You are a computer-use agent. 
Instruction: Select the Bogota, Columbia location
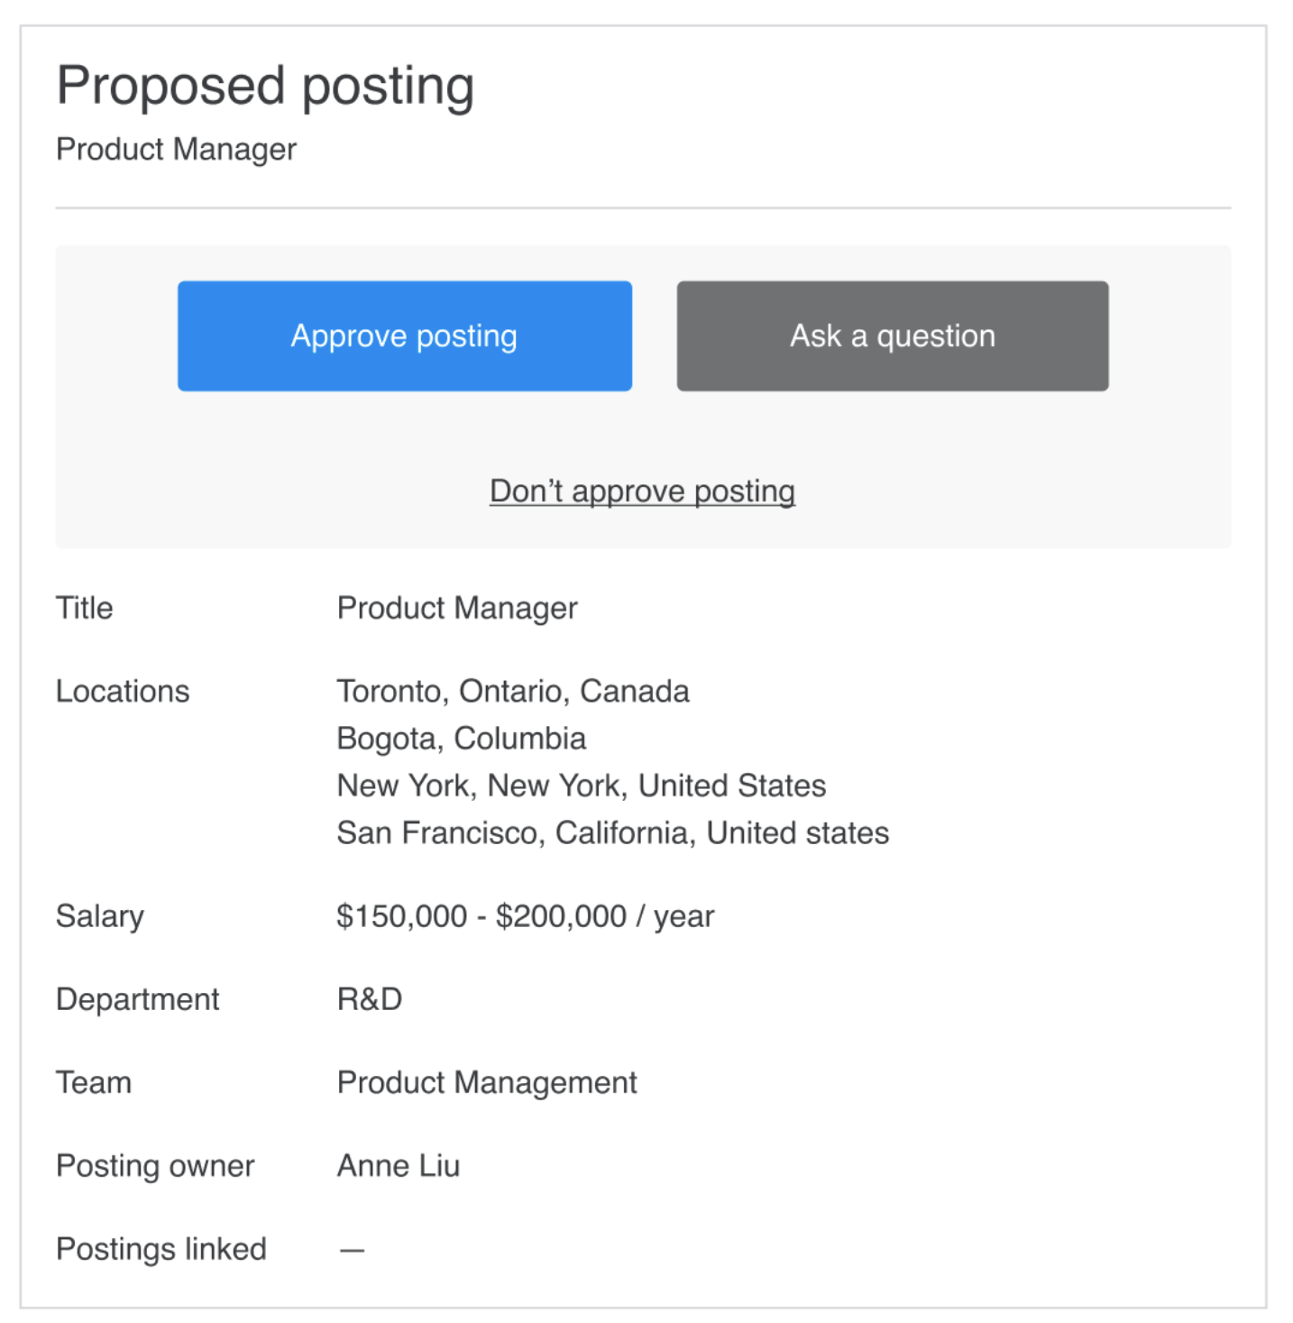[x=461, y=738]
